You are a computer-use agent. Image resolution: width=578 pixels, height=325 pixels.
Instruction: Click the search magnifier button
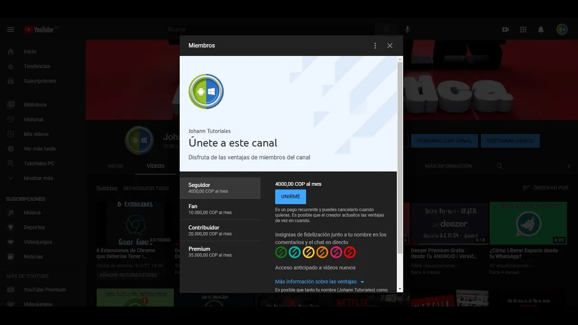[x=386, y=30]
